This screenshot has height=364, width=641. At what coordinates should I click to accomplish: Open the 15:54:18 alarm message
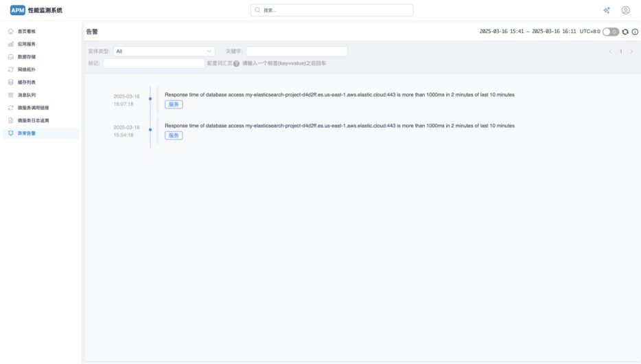[340, 126]
